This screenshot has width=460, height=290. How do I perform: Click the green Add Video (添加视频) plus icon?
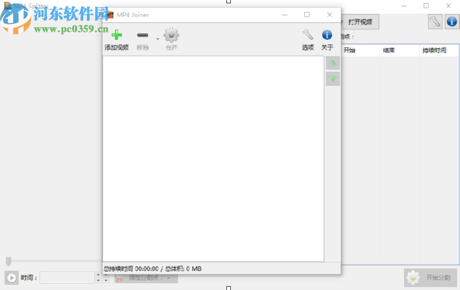(117, 35)
